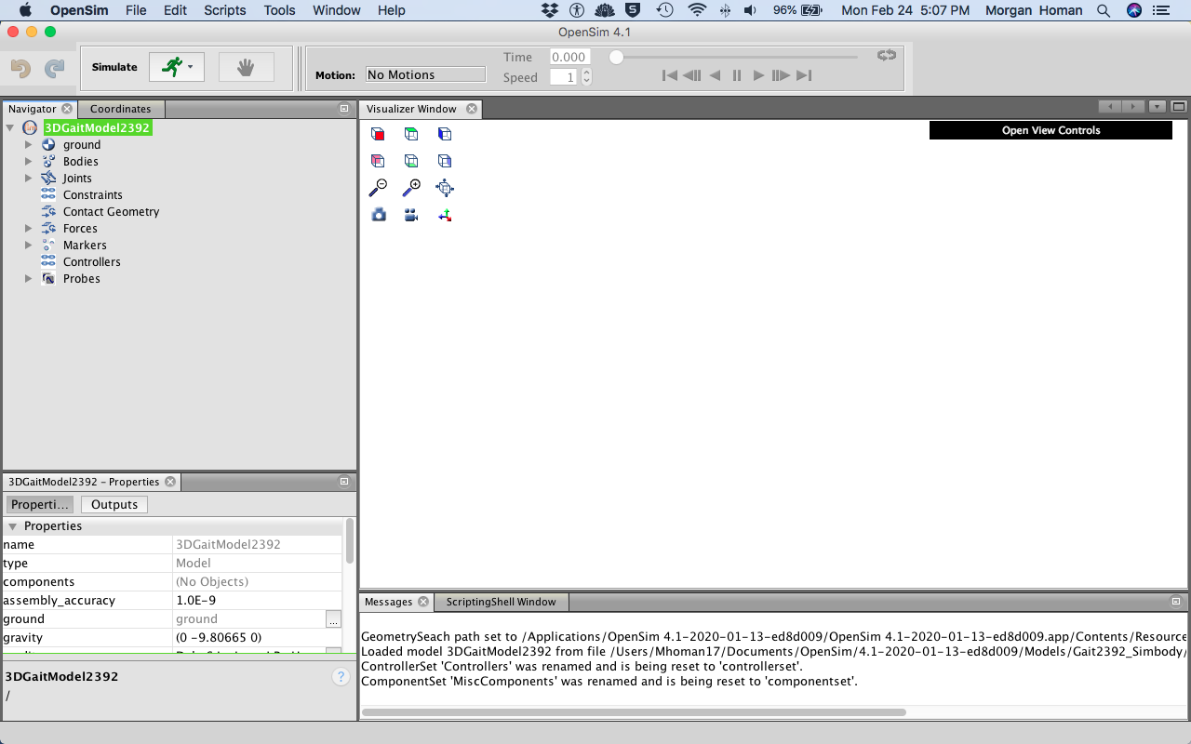Click the light-blue right-face cube view icon
Image resolution: width=1191 pixels, height=744 pixels.
coord(445,161)
